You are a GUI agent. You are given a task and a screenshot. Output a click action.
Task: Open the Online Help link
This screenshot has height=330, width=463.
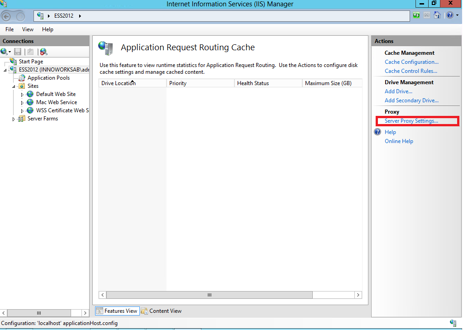tap(399, 141)
